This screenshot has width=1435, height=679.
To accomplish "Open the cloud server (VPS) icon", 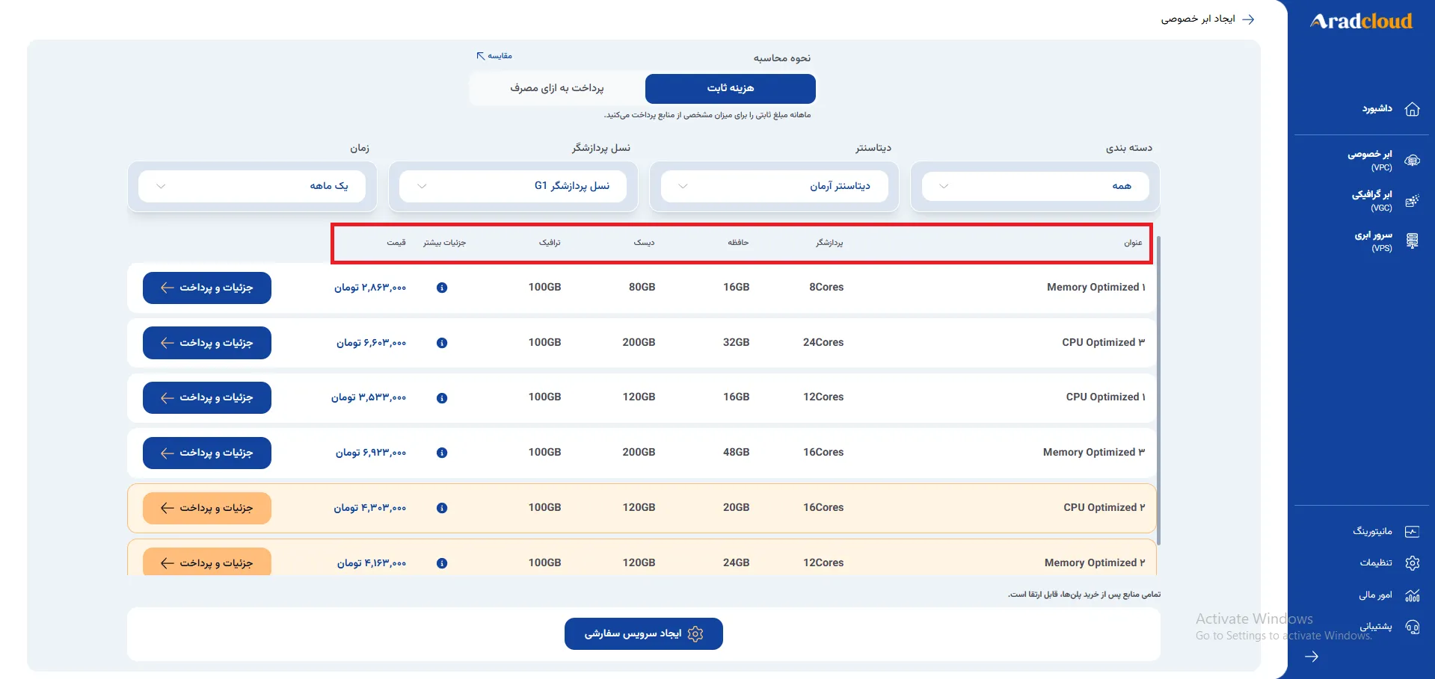I will pos(1412,241).
